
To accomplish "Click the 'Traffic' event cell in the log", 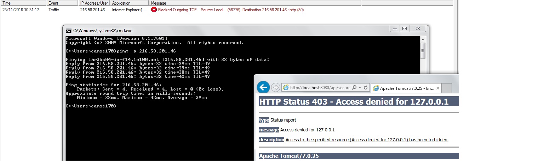I will [x=54, y=10].
